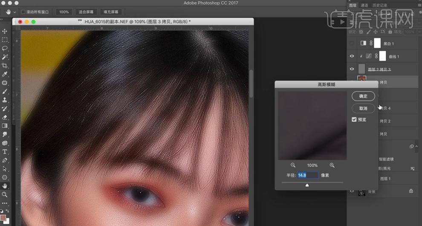Select the 黑白 1 layer mask thumbnail
This screenshot has height=226, width=422.
tap(377, 43)
